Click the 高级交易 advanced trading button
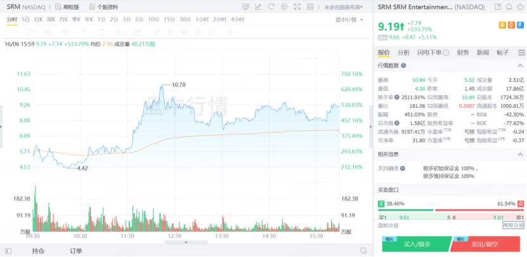 pyautogui.click(x=513, y=225)
